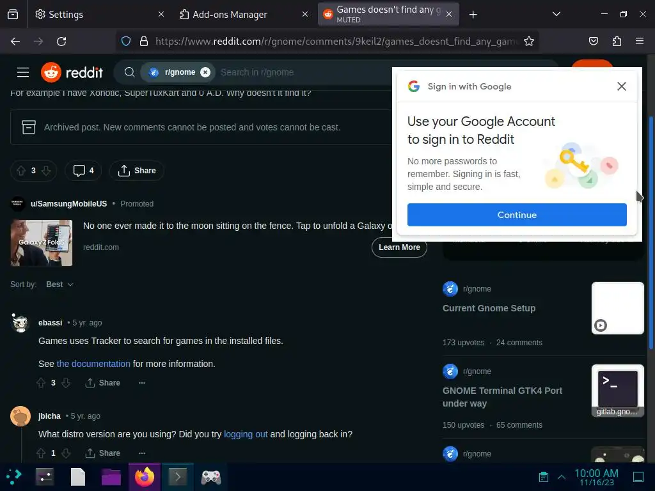The height and width of the screenshot is (491, 655).
Task: Open Reddit hamburger navigation menu
Action: (x=23, y=72)
